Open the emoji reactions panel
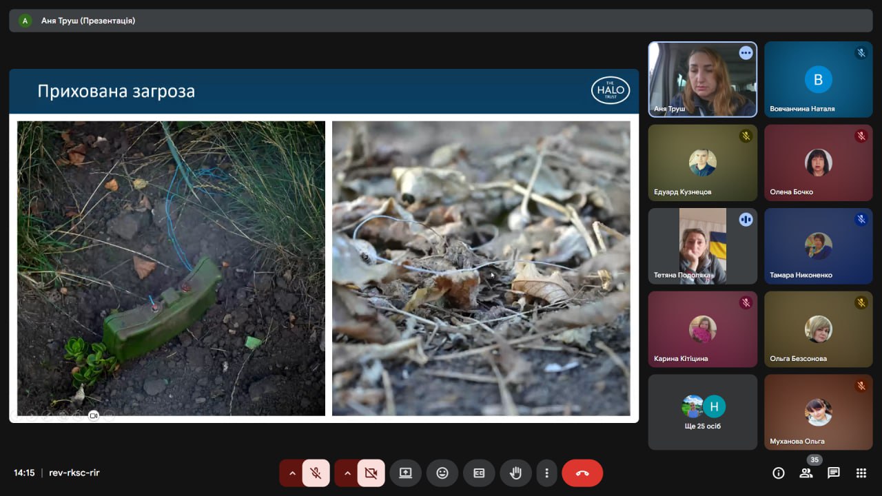Viewport: 882px width, 496px height. 442,473
